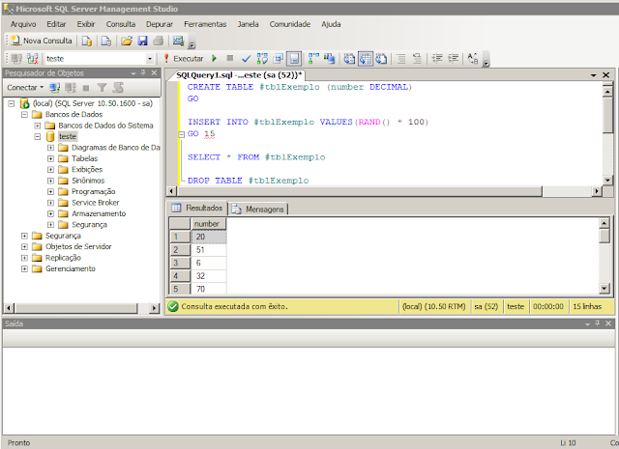The width and height of the screenshot is (619, 449).
Task: Click the Specify Template Parameters icon
Action: [x=473, y=59]
